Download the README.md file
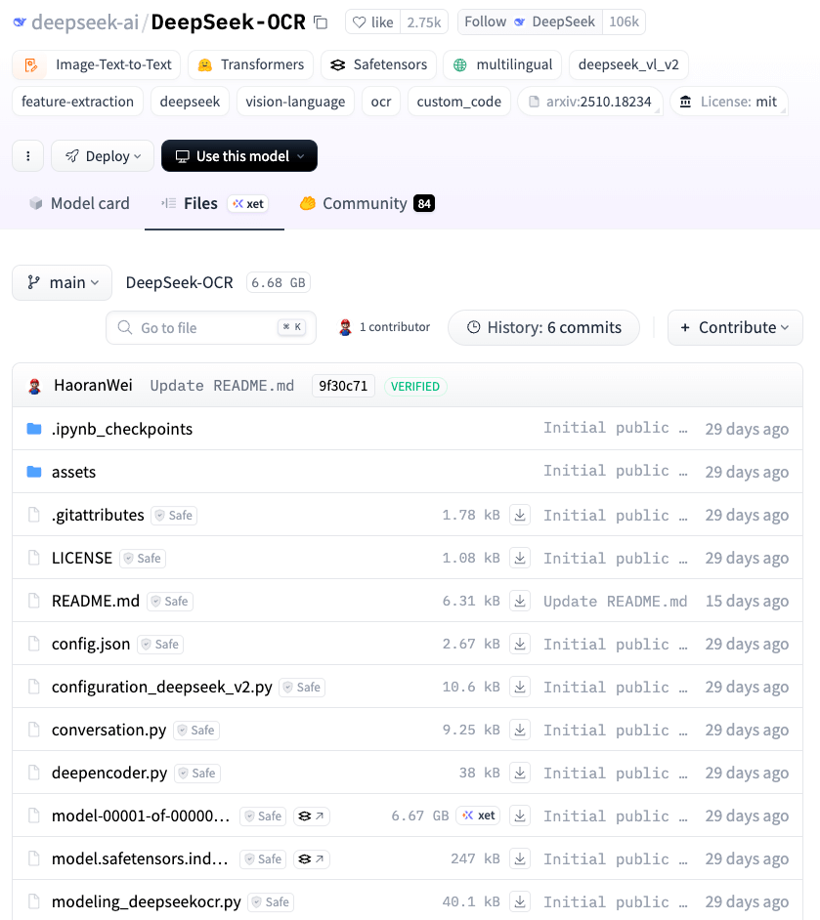The image size is (820, 920). click(x=520, y=601)
